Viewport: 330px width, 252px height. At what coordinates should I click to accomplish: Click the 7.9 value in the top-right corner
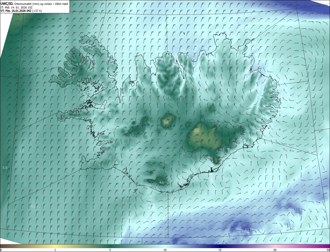click(325, 41)
